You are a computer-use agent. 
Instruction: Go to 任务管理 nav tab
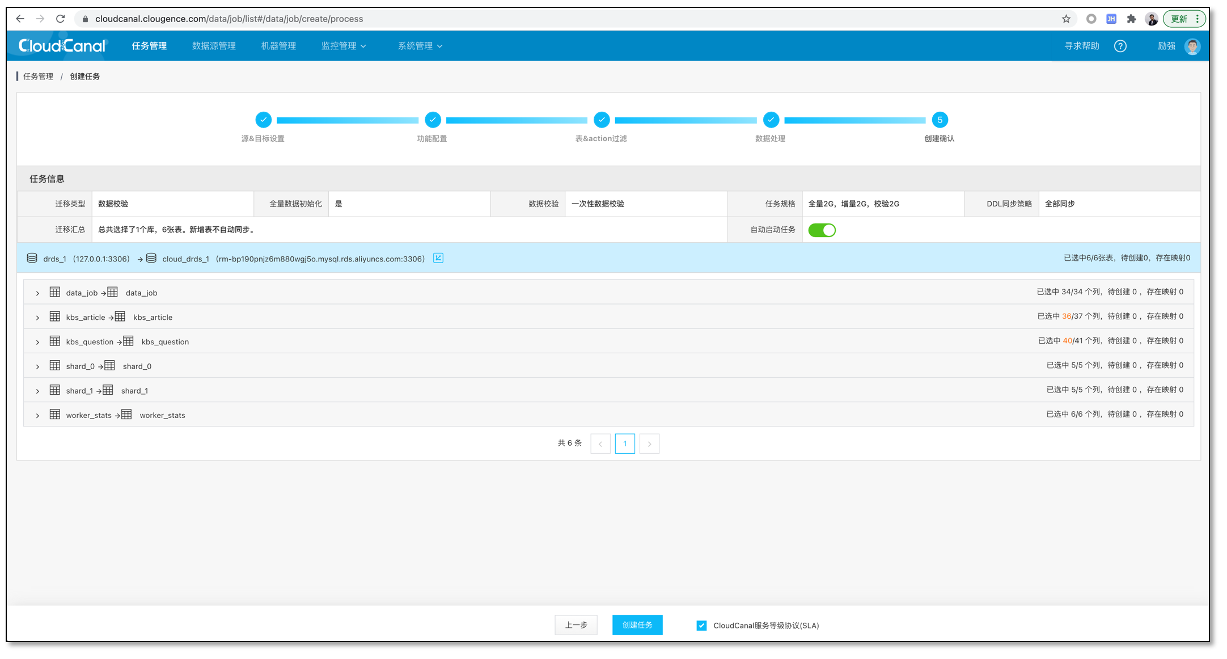149,46
